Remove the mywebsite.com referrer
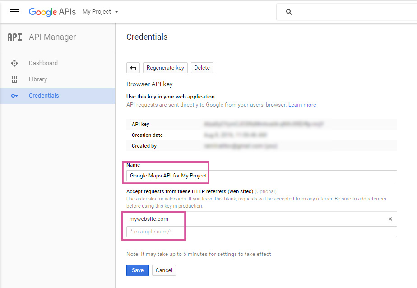Screen dimensions: 417x288 [x=390, y=219]
